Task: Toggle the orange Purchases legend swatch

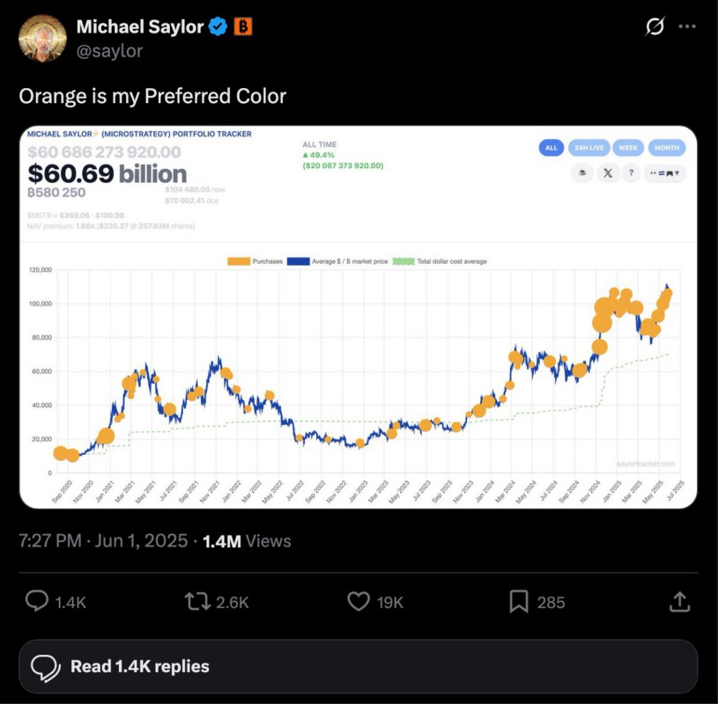Action: tap(239, 261)
